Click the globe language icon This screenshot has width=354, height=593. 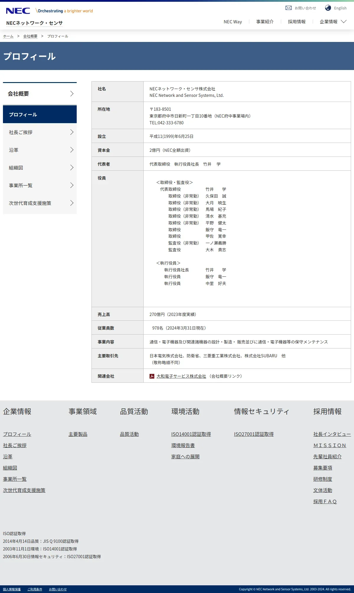(x=328, y=8)
